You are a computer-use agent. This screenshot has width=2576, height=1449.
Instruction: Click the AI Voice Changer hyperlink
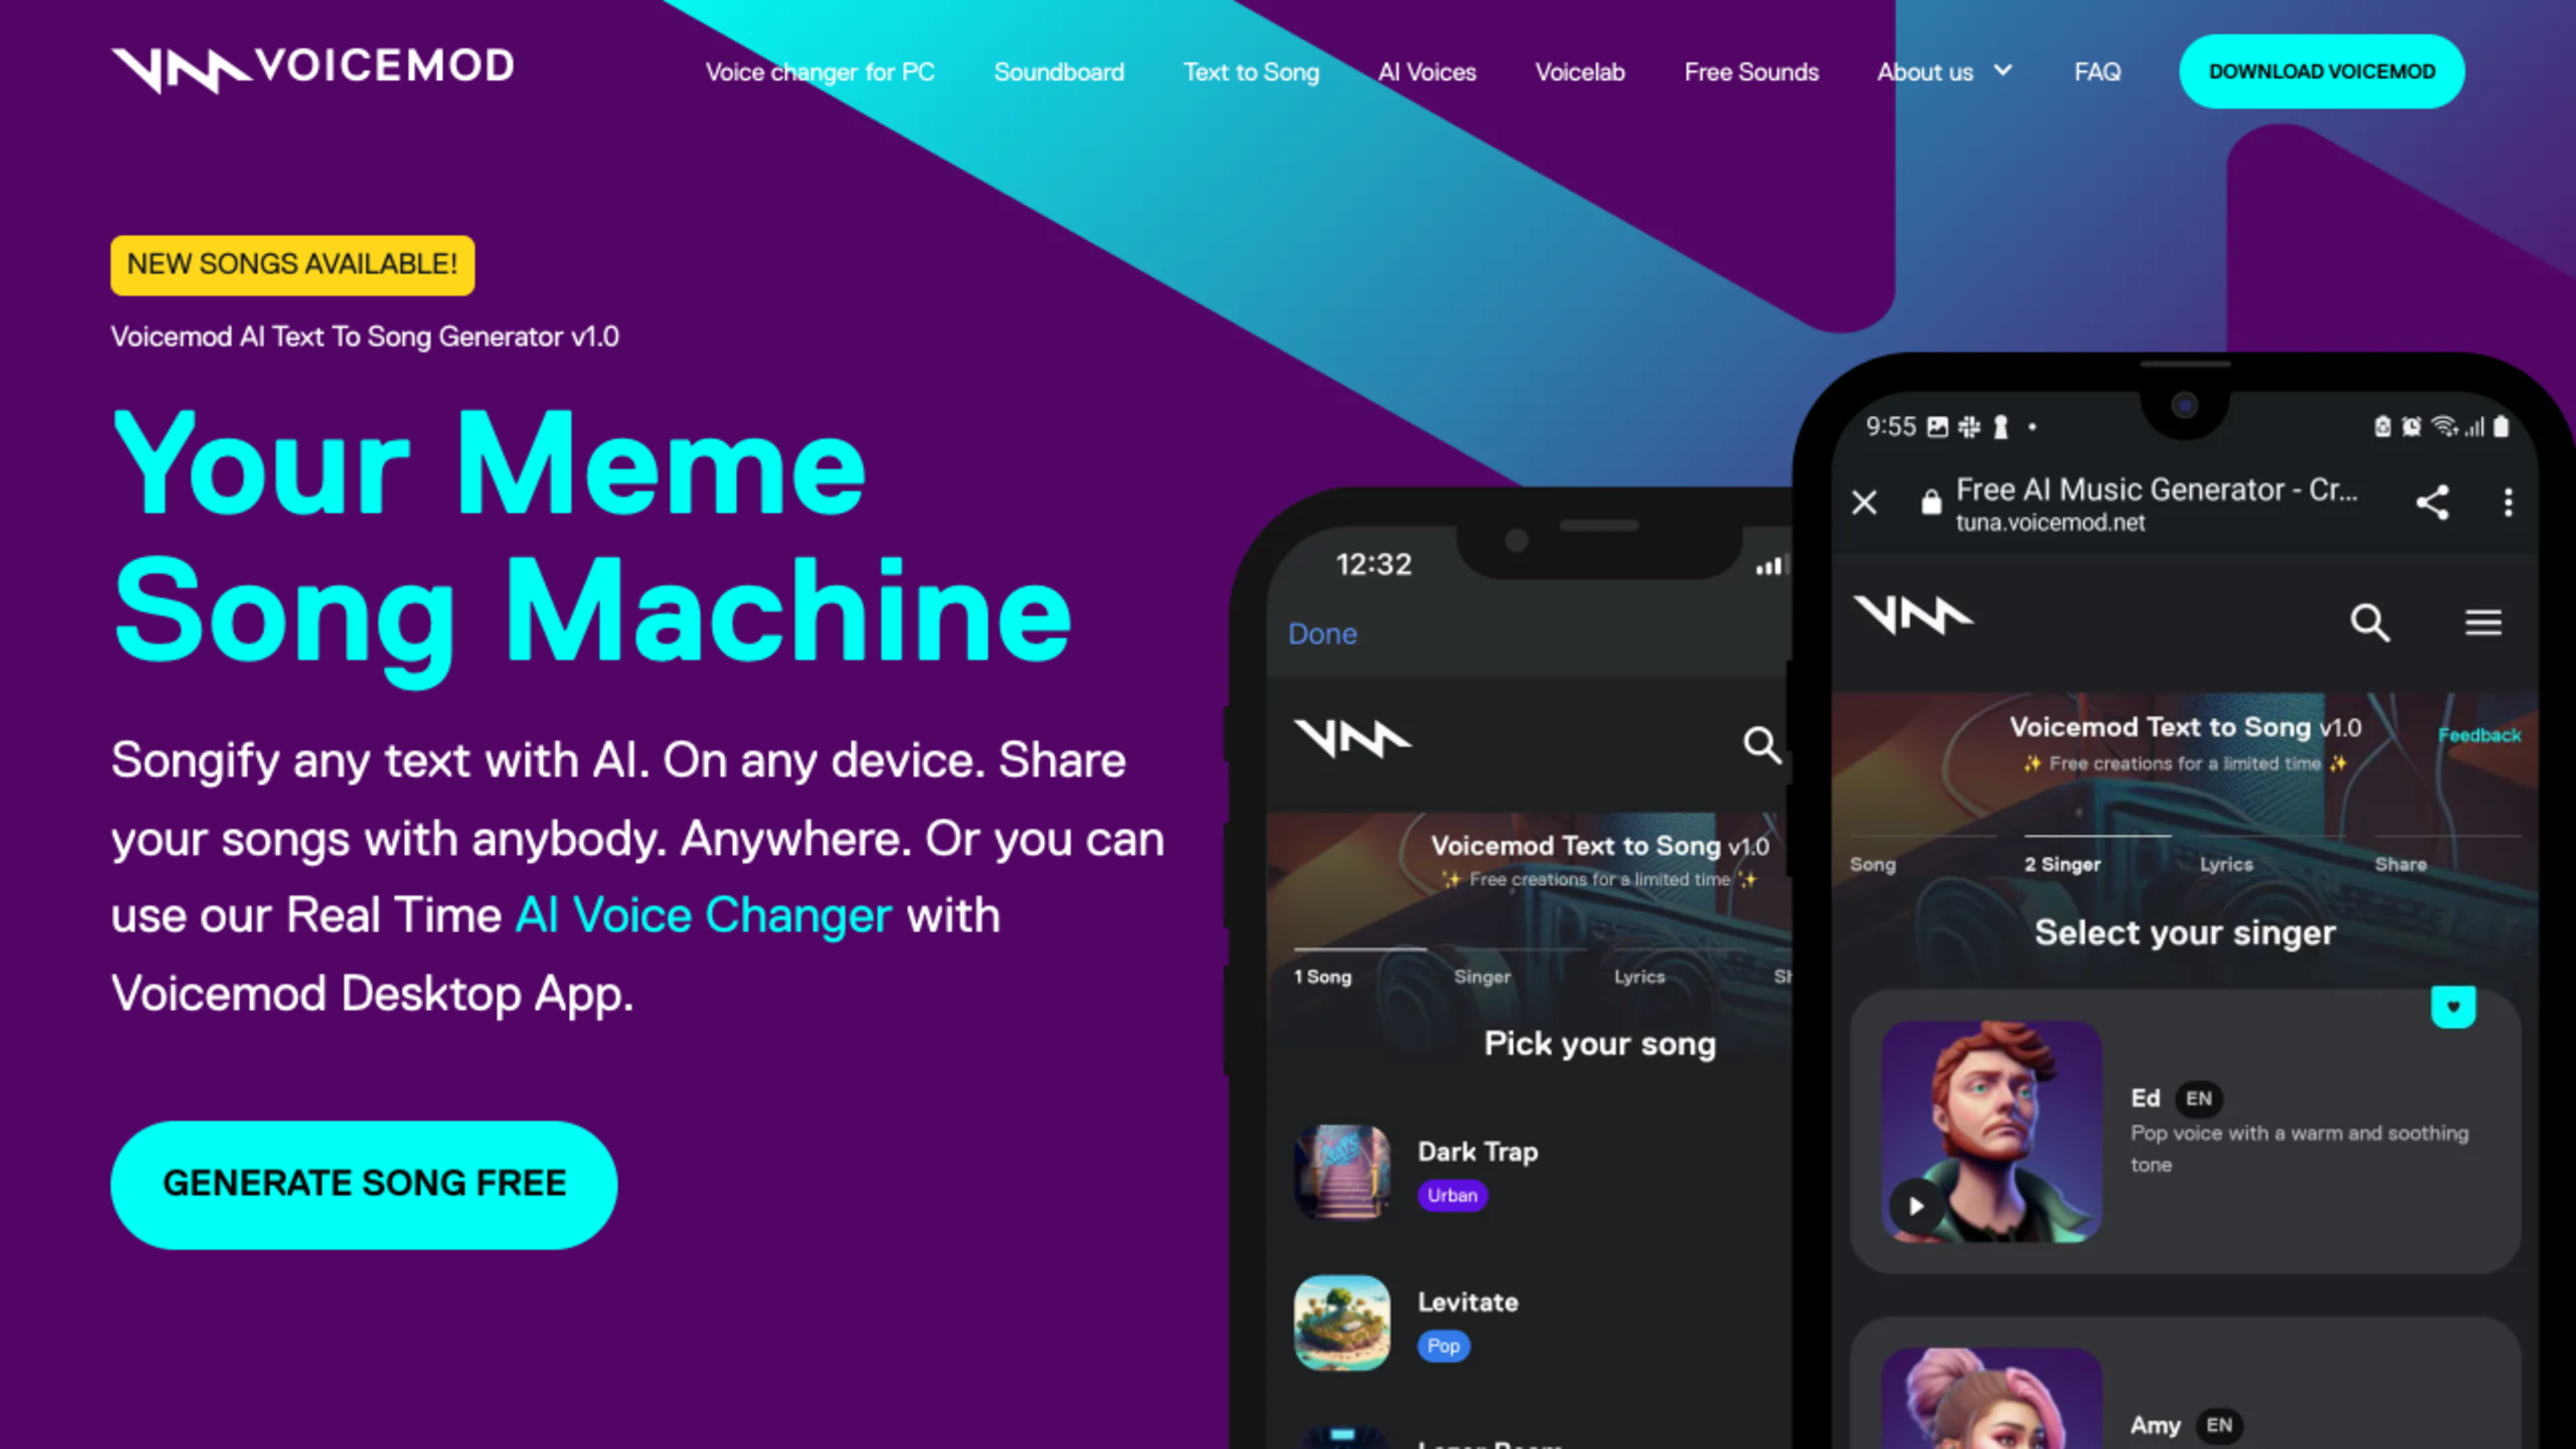pyautogui.click(x=700, y=915)
